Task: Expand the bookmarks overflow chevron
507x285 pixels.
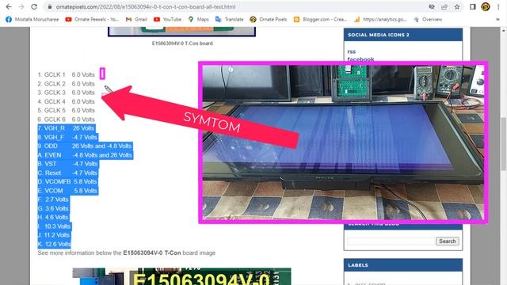Action: [498, 19]
